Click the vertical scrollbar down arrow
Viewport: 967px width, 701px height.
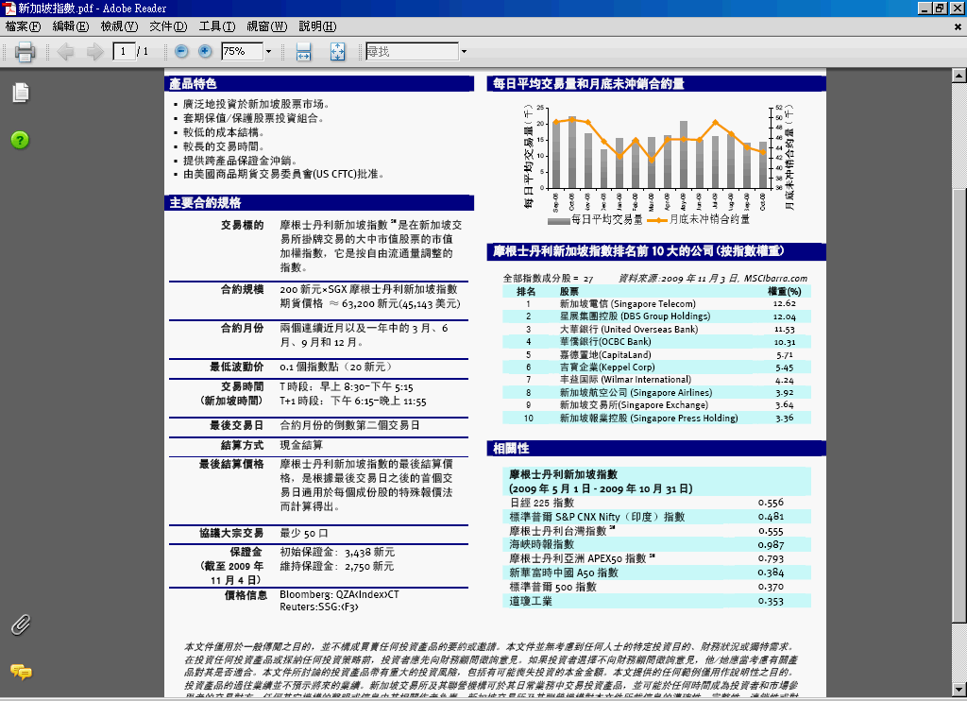959,690
